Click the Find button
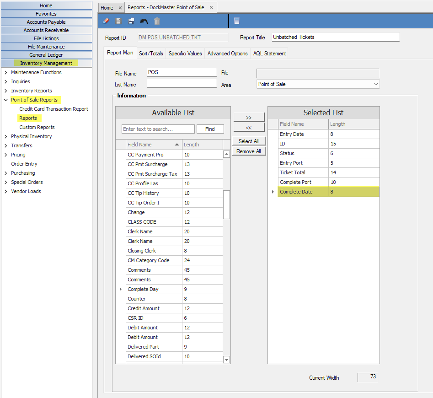 point(210,129)
